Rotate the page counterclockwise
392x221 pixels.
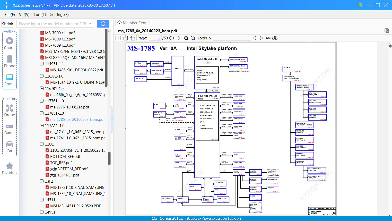pyautogui.click(x=126, y=38)
